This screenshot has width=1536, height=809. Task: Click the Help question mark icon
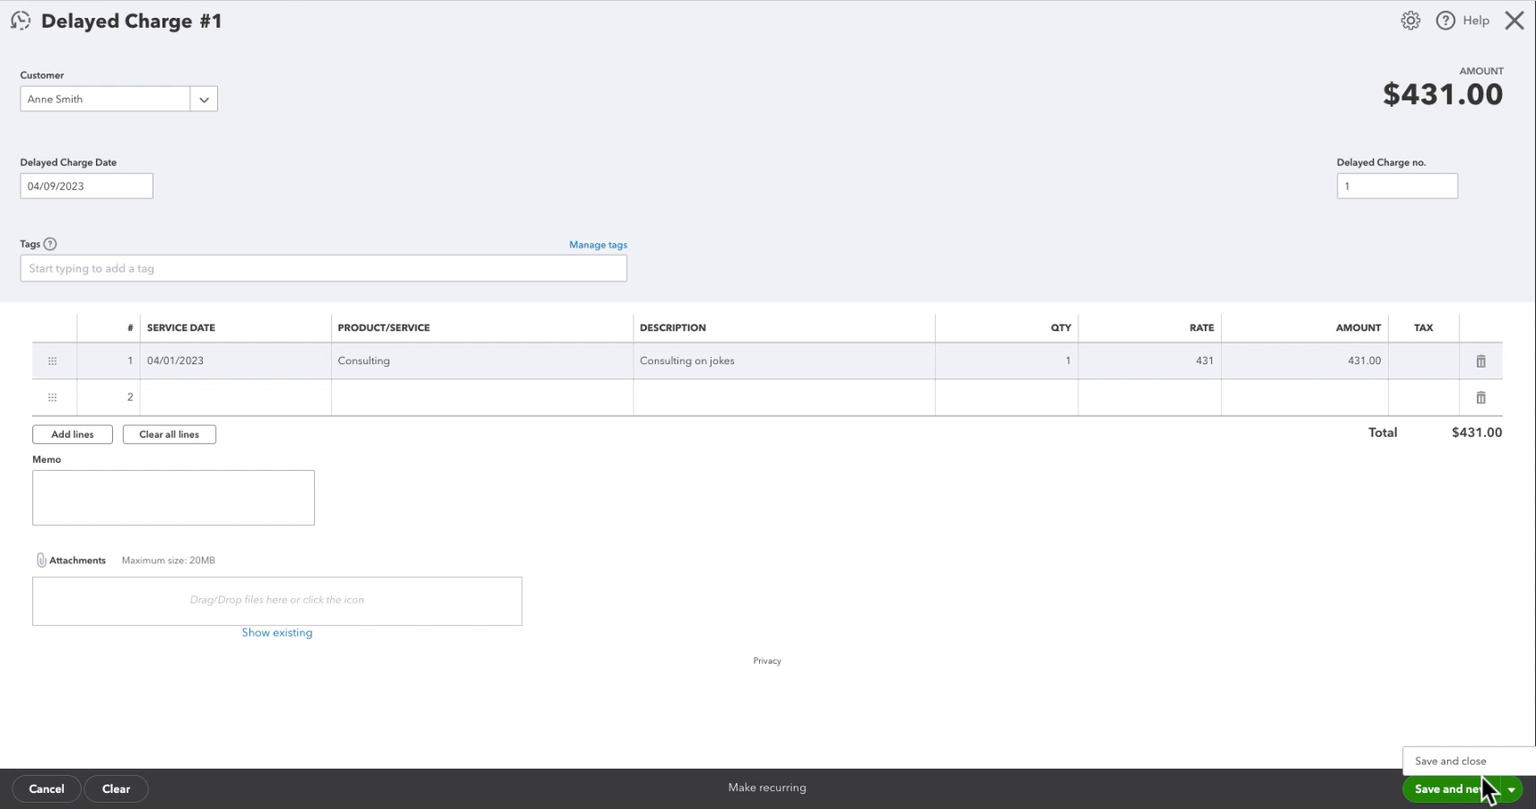1445,21
